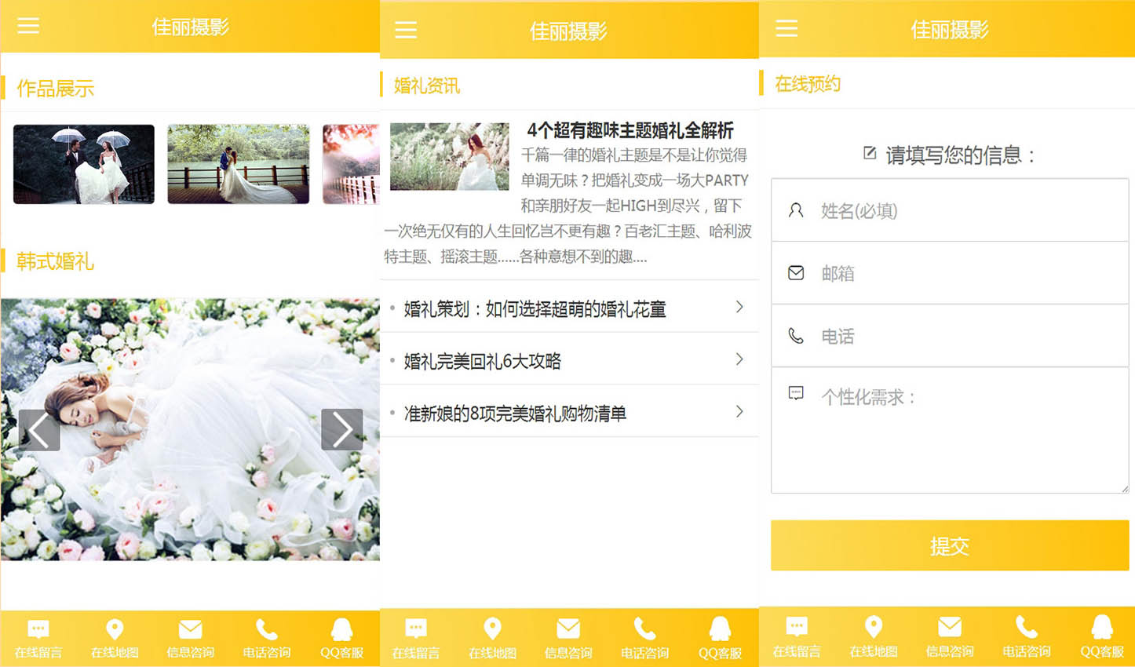Click edit pencil icon beside 请填写您的信息
The width and height of the screenshot is (1135, 667).
click(x=870, y=153)
